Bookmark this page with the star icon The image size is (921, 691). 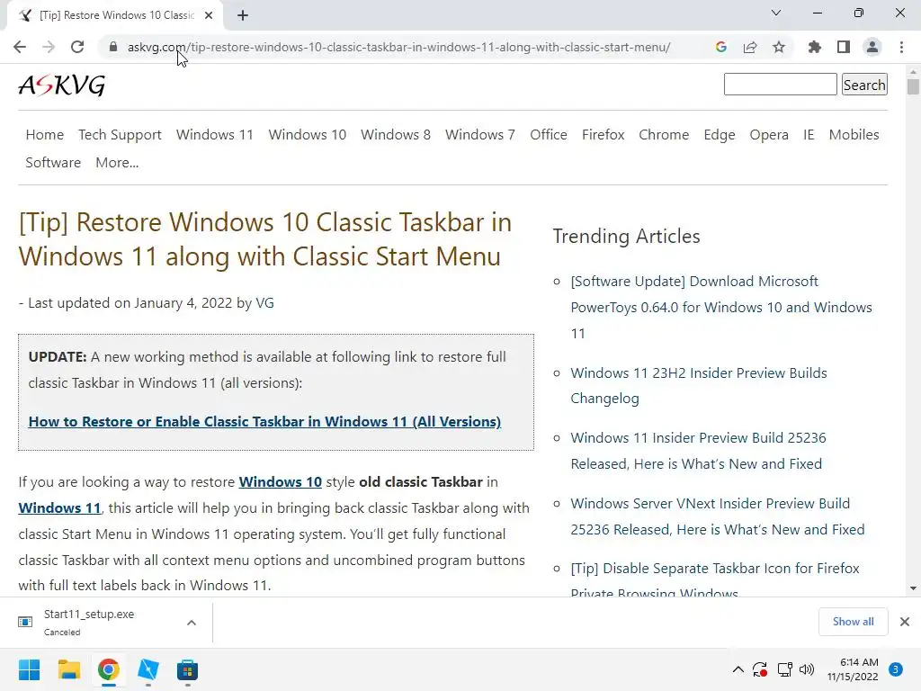[779, 47]
